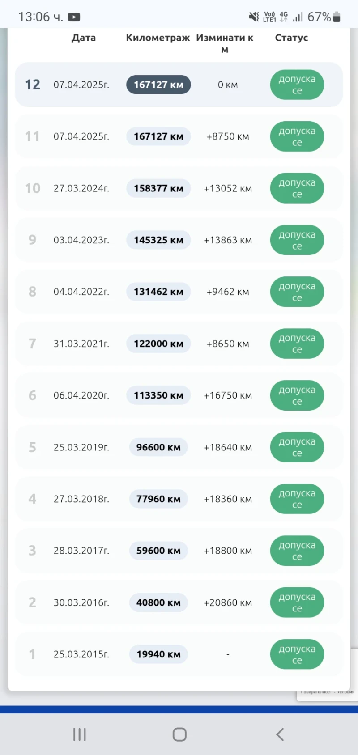Tap the 96600 км mileage badge
This screenshot has height=755, width=358.
pos(158,447)
